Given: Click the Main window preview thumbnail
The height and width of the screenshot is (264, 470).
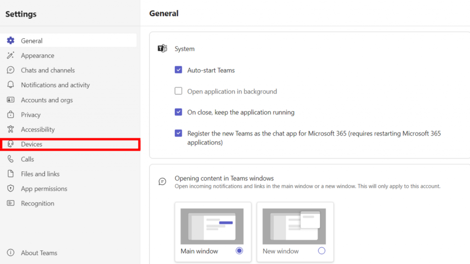Looking at the screenshot, I should point(212,226).
